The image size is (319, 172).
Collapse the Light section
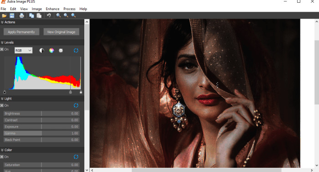(x=2, y=99)
